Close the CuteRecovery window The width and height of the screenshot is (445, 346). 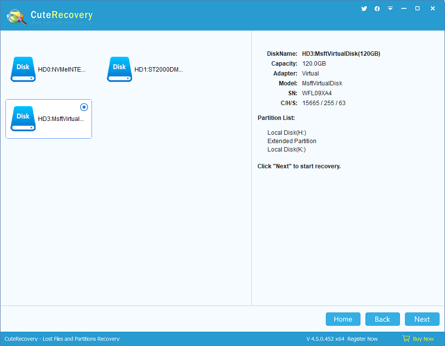pyautogui.click(x=433, y=8)
